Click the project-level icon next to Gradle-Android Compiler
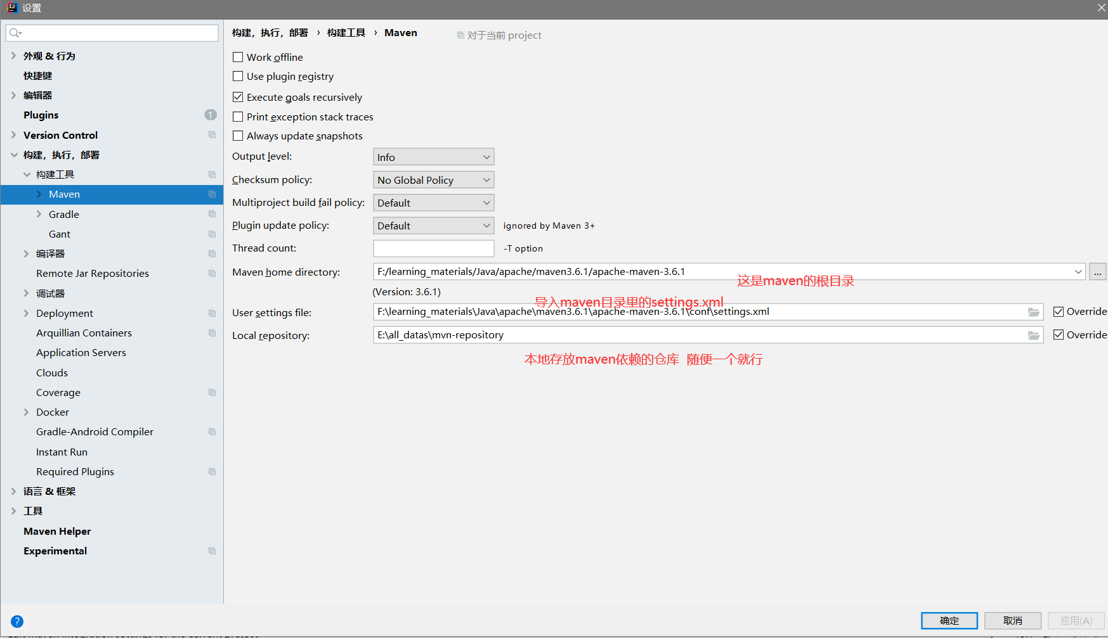1108x638 pixels. tap(212, 432)
